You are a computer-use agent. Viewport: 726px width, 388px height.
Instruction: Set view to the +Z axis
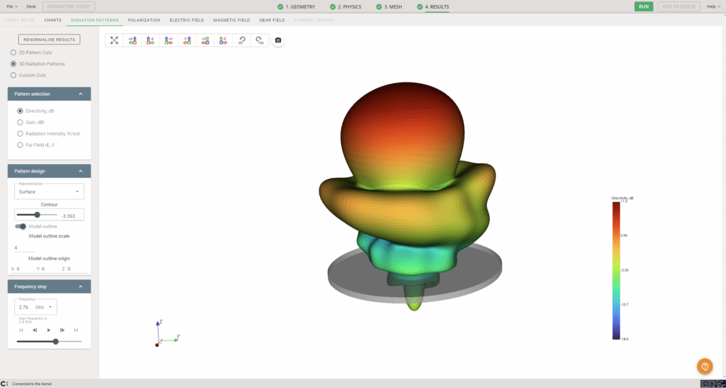[x=205, y=40]
